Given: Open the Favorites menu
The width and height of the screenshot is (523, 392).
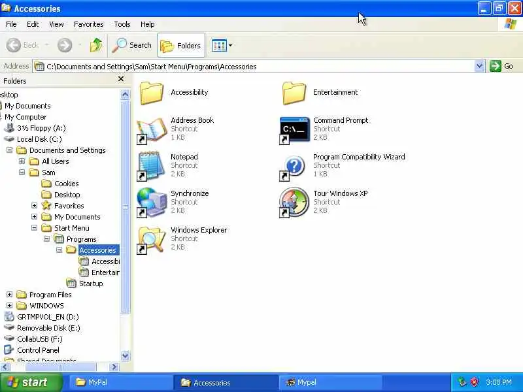Looking at the screenshot, I should (89, 24).
